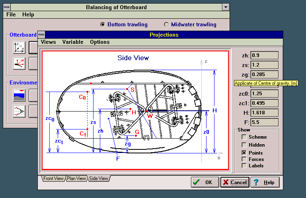Click the trawl net environment icon

pos(19,110)
